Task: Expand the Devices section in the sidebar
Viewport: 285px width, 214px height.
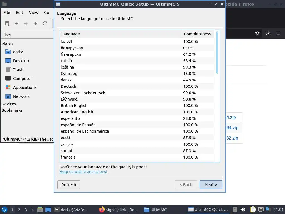Action: [9, 104]
